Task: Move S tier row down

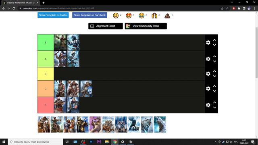Action: (x=214, y=45)
